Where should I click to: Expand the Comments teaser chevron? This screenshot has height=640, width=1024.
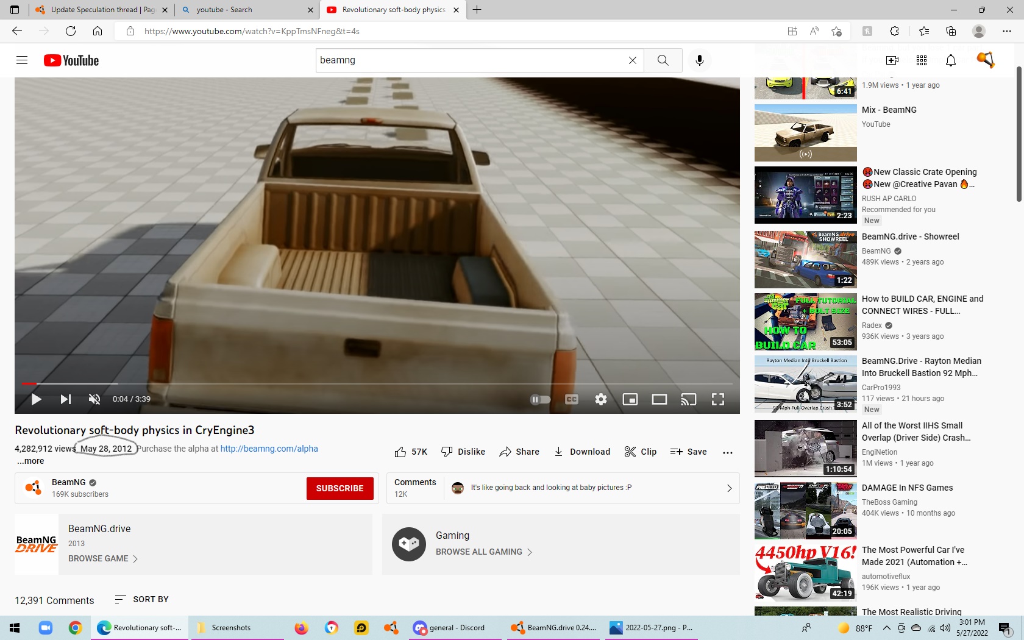coord(729,488)
